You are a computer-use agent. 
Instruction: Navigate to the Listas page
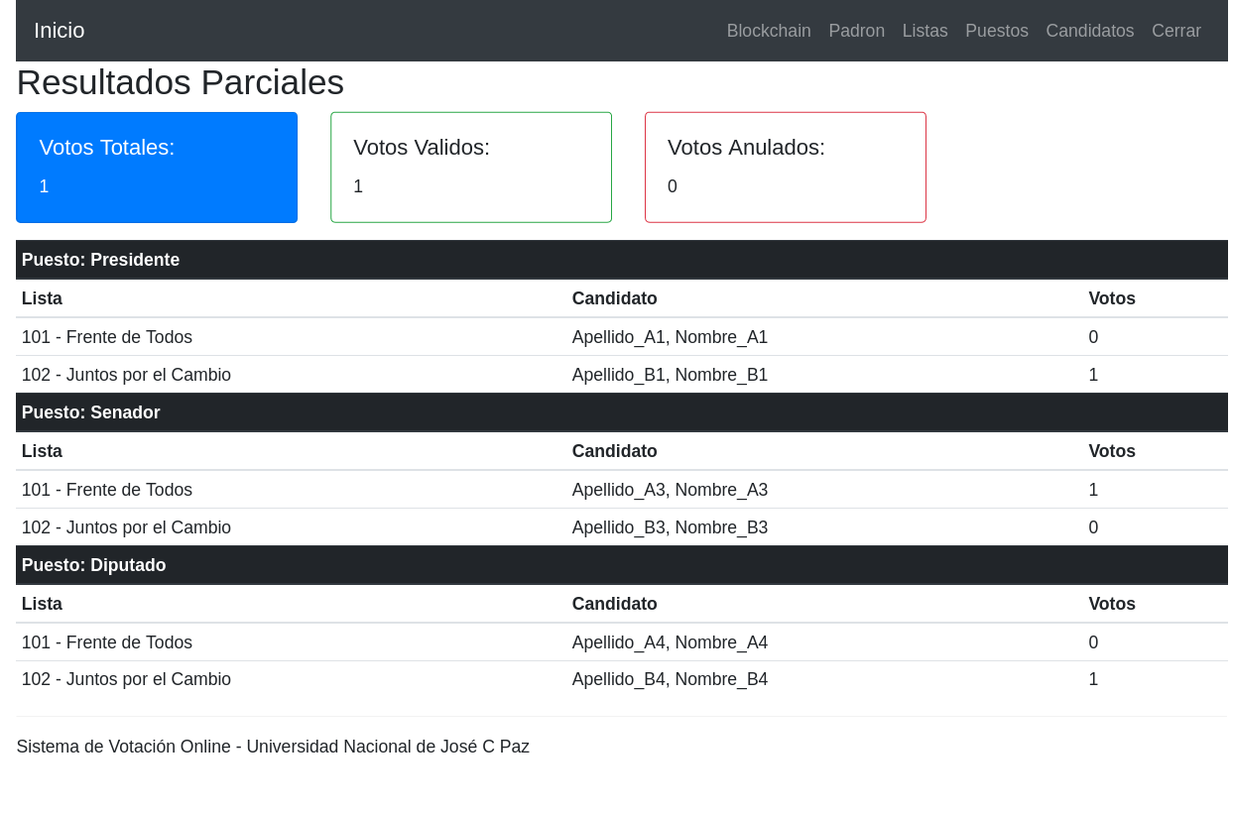click(x=925, y=31)
